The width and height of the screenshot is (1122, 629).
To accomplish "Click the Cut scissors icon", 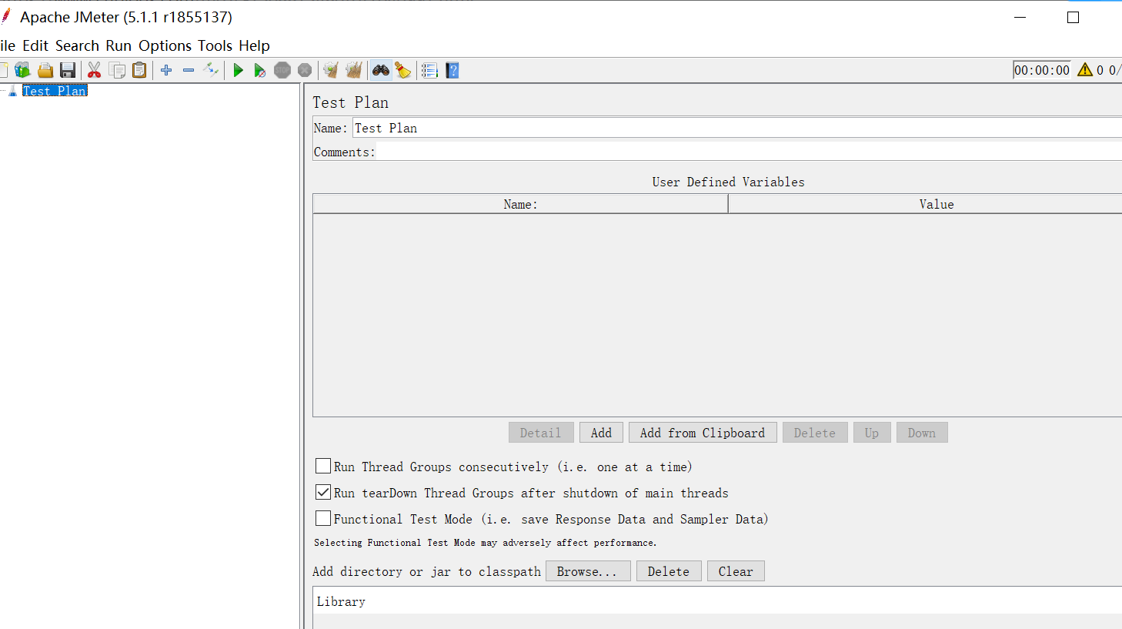I will coord(95,70).
